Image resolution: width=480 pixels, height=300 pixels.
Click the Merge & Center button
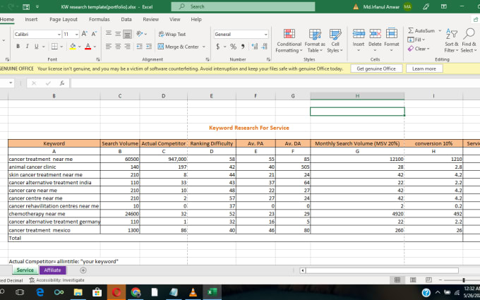tap(178, 47)
